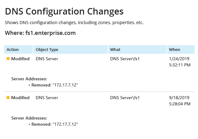Image resolution: width=198 pixels, height=139 pixels.
Task: Click DNS Server\fs1 in the first row
Action: point(125,59)
